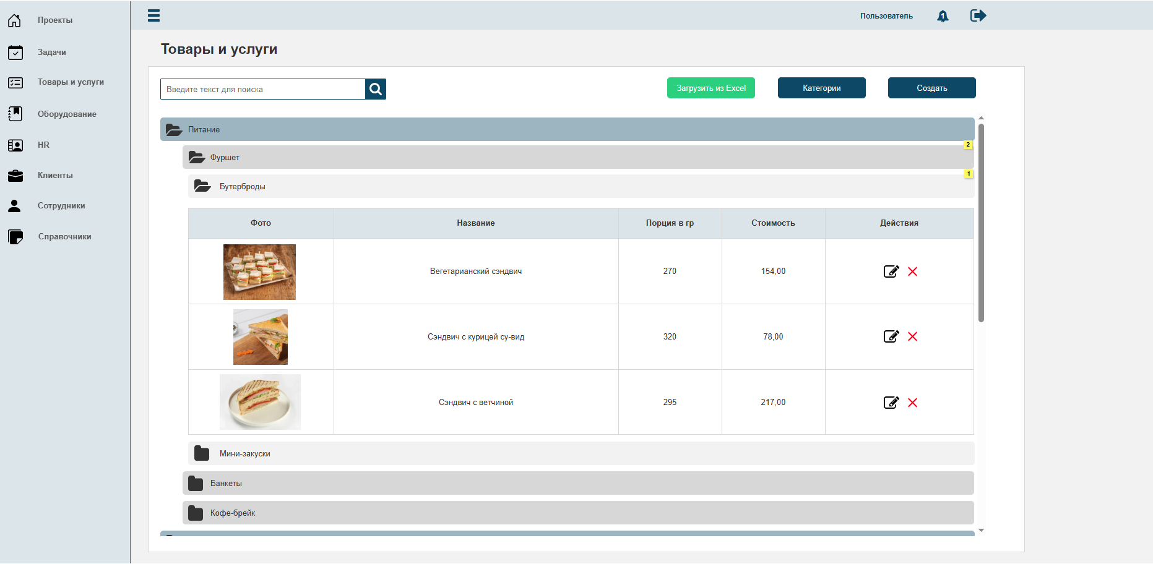
Task: Open Проекты in the sidebar
Action: [x=54, y=20]
